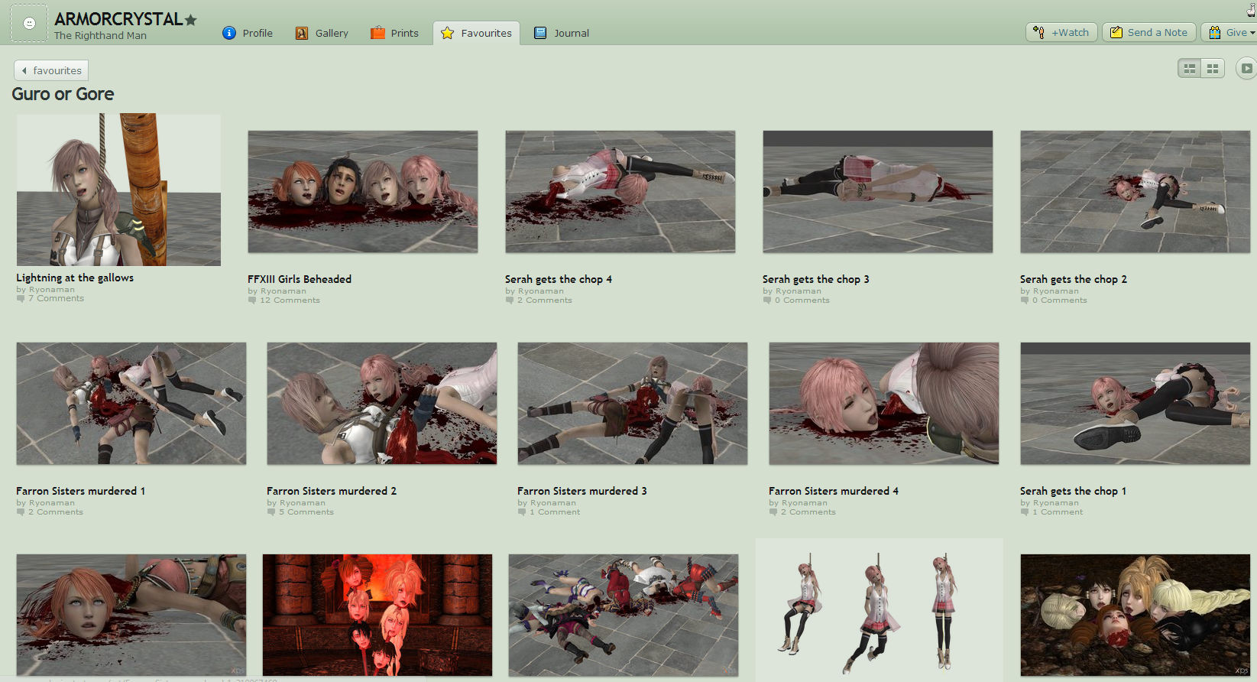This screenshot has height=682, width=1257.
Task: Open thumbnail for Serah gets the chop 3
Action: coord(878,192)
